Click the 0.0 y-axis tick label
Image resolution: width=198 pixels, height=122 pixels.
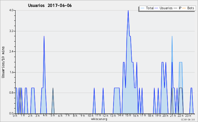point(11,113)
